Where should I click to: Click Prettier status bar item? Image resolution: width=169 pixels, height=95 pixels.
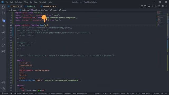coord(156,93)
